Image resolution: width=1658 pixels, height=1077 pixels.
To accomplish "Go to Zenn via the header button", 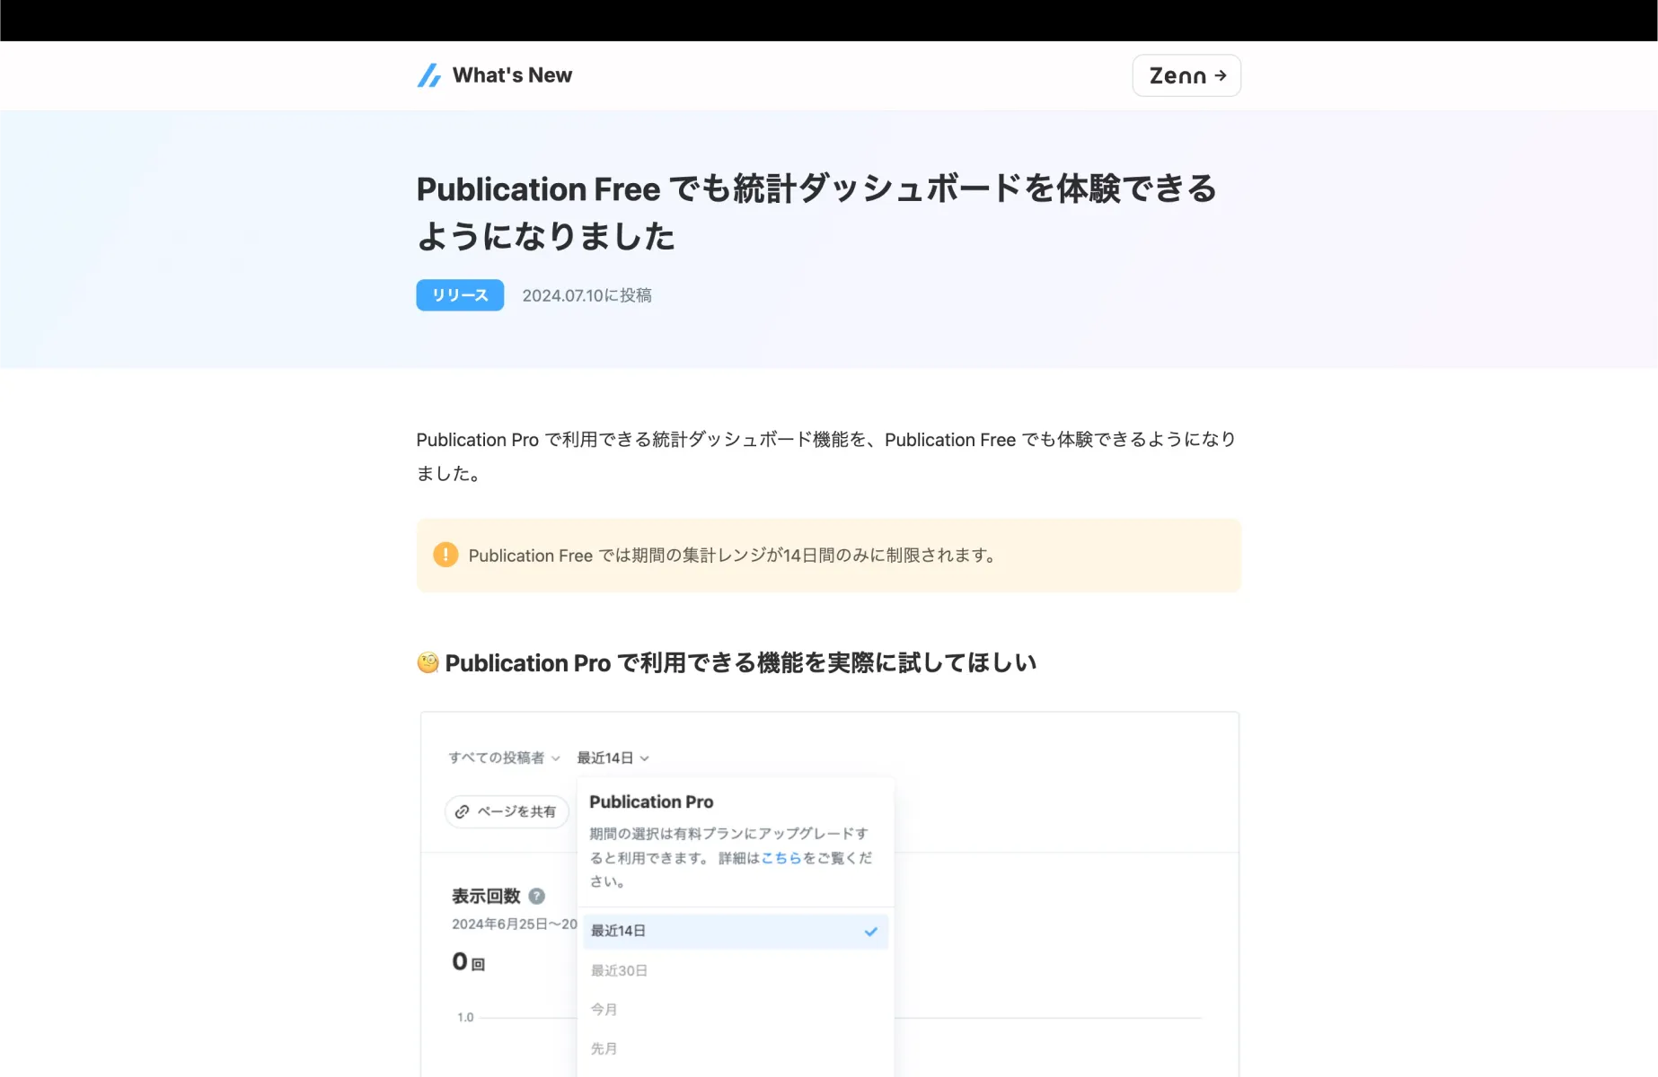I will tap(1186, 75).
